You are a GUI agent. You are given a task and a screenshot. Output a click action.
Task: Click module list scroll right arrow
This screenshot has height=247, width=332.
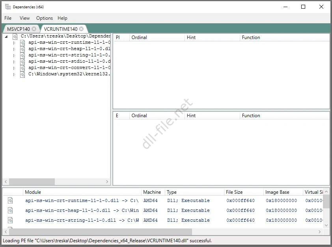[x=320, y=232]
